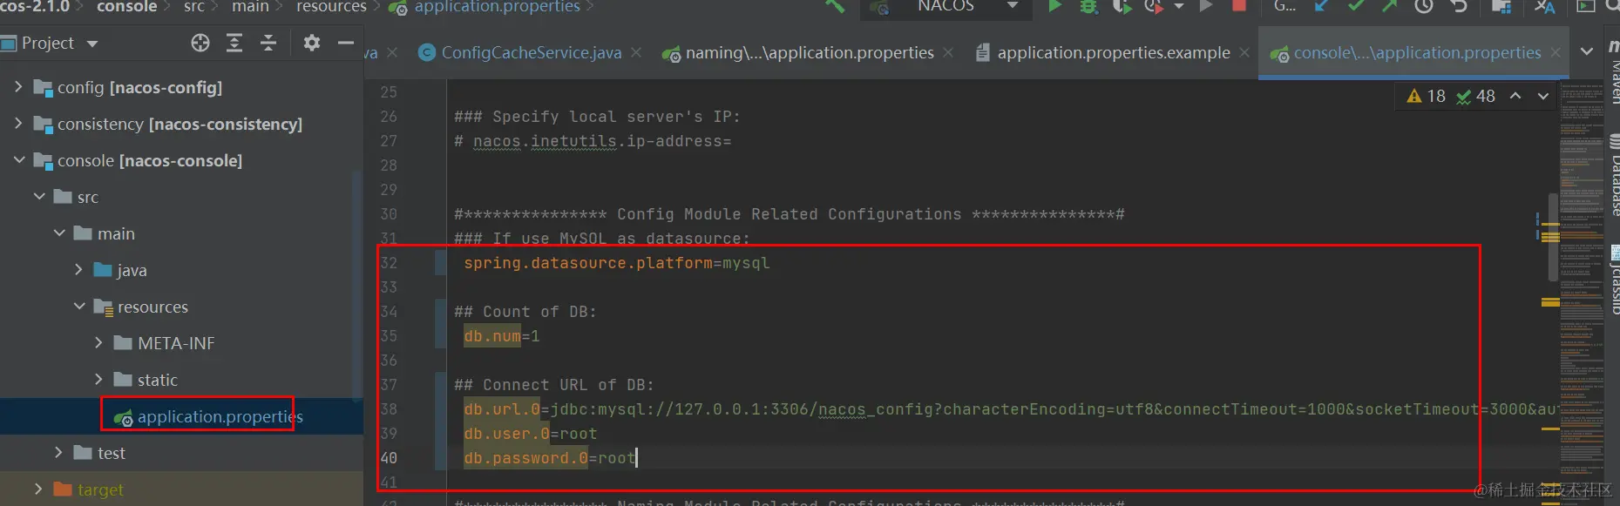The image size is (1620, 506).
Task: Click resources breadcrumb in navigation bar
Action: (x=331, y=7)
